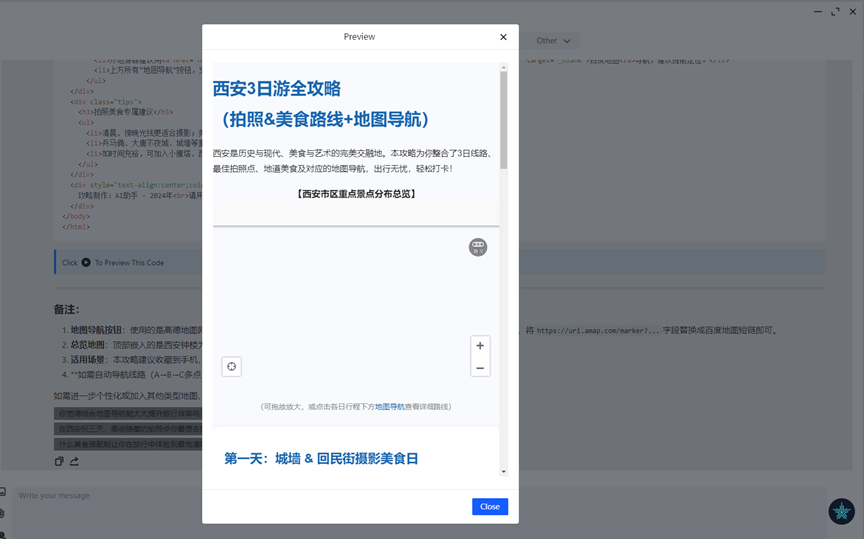Zoom in the map with the plus button

pyautogui.click(x=480, y=345)
